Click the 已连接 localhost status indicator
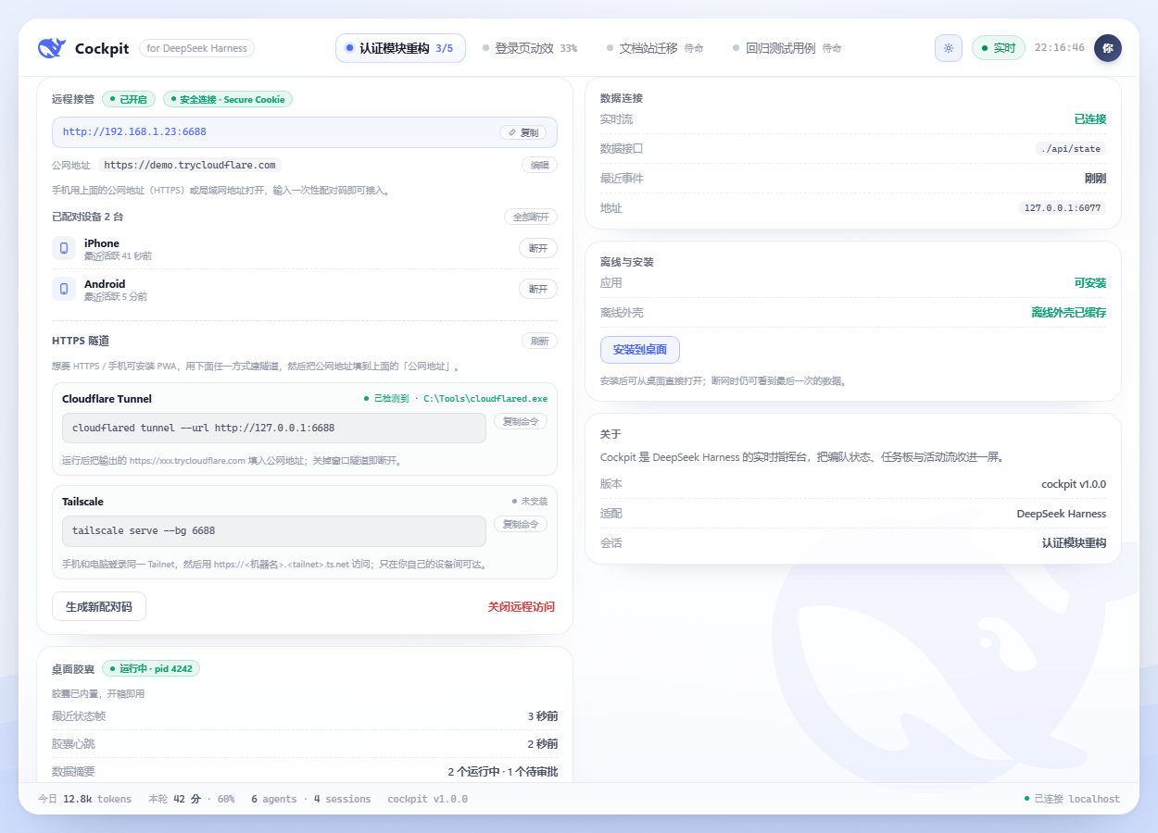Image resolution: width=1158 pixels, height=833 pixels. point(1072,799)
